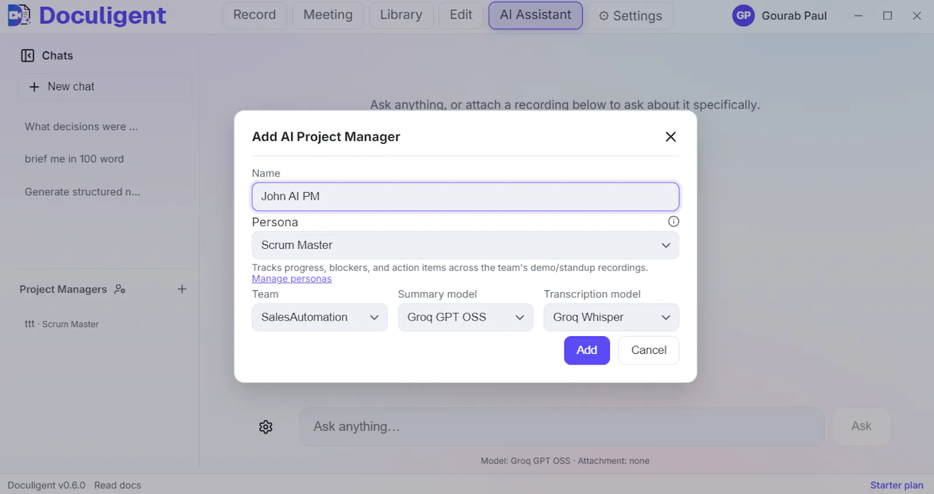This screenshot has height=494, width=934.
Task: Show Persona info tooltip icon
Action: (674, 221)
